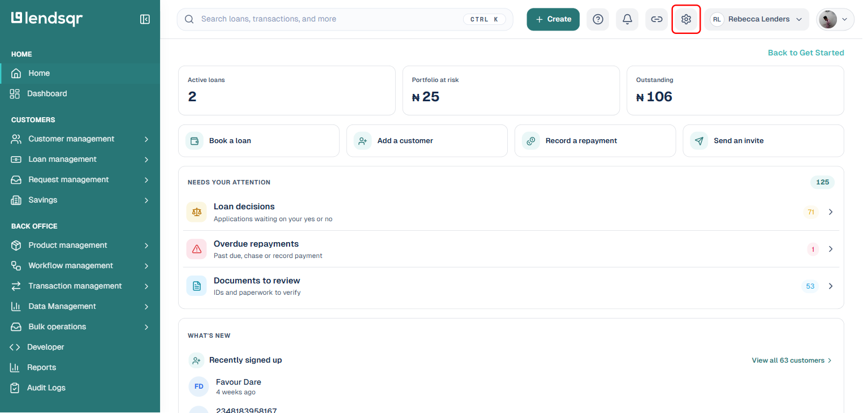Open the notifications bell

point(627,19)
